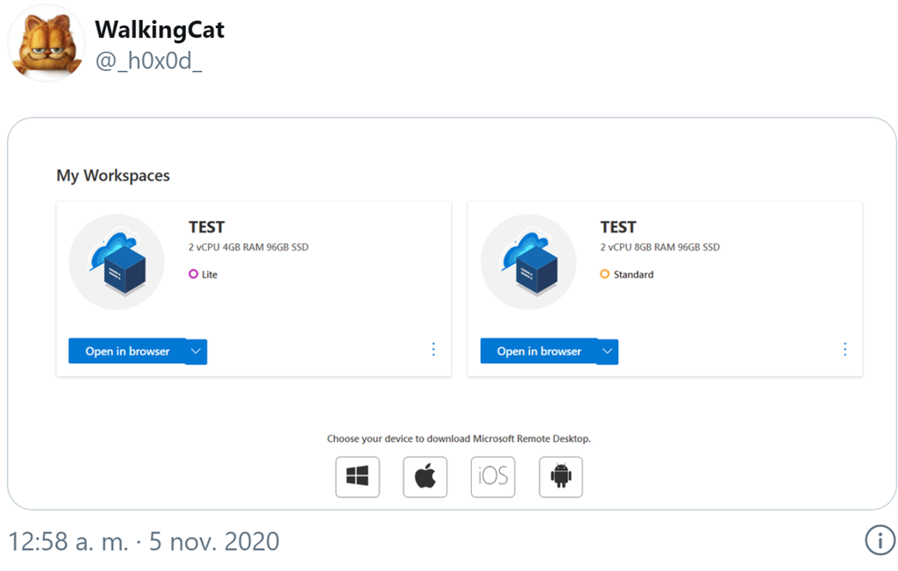Click the Android download icon
The height and width of the screenshot is (571, 898).
click(560, 477)
